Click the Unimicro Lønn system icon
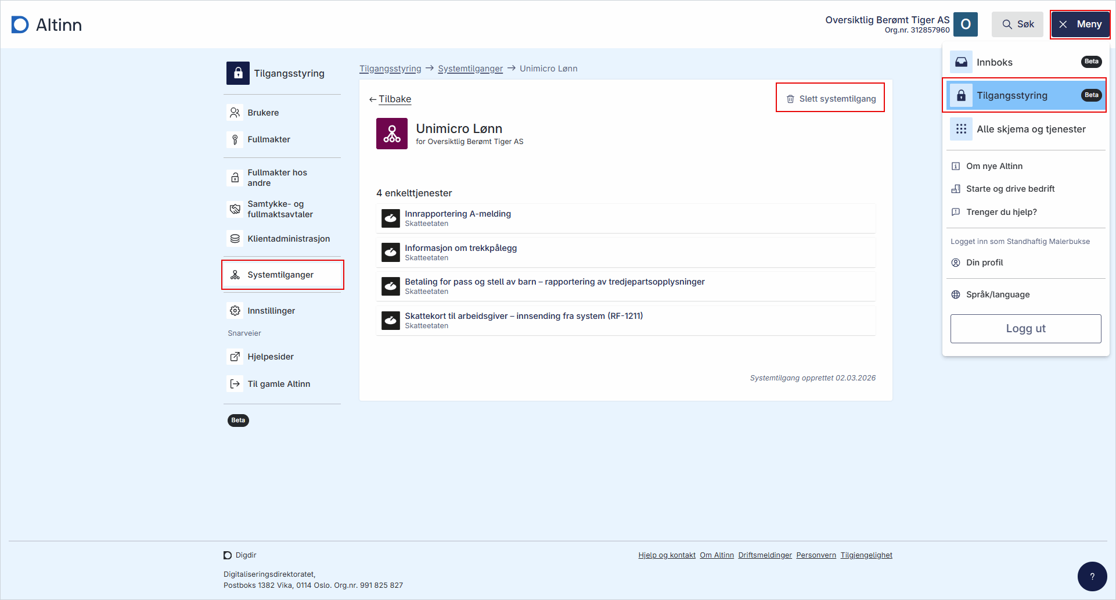 tap(391, 134)
